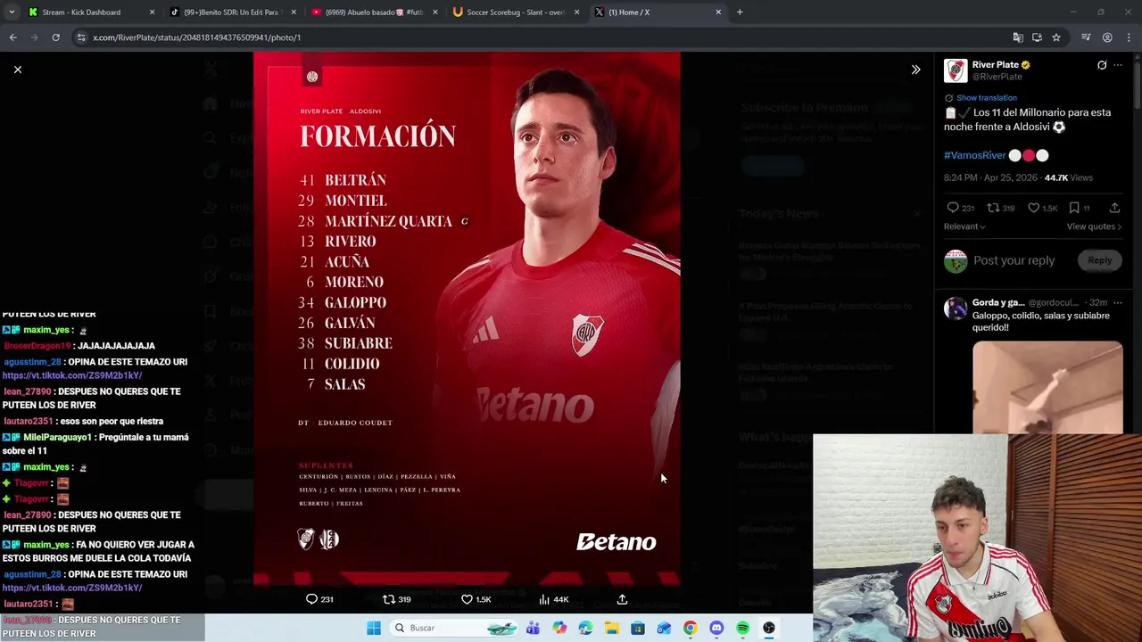Viewport: 1142px width, 642px height.
Task: Switch to Abuelo basado YouTube tab
Action: 373,12
